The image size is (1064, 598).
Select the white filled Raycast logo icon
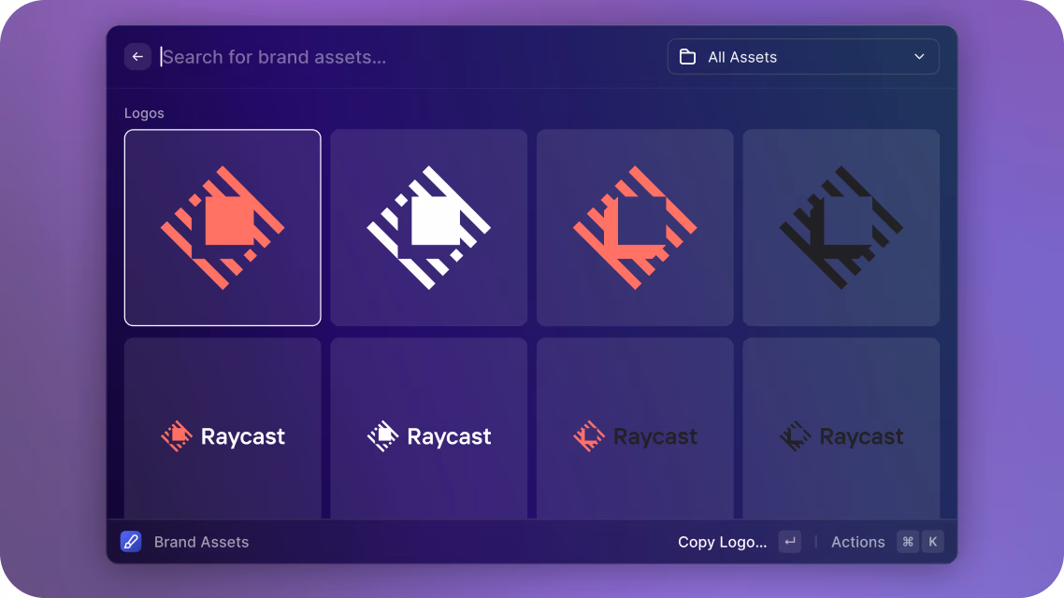tap(429, 228)
